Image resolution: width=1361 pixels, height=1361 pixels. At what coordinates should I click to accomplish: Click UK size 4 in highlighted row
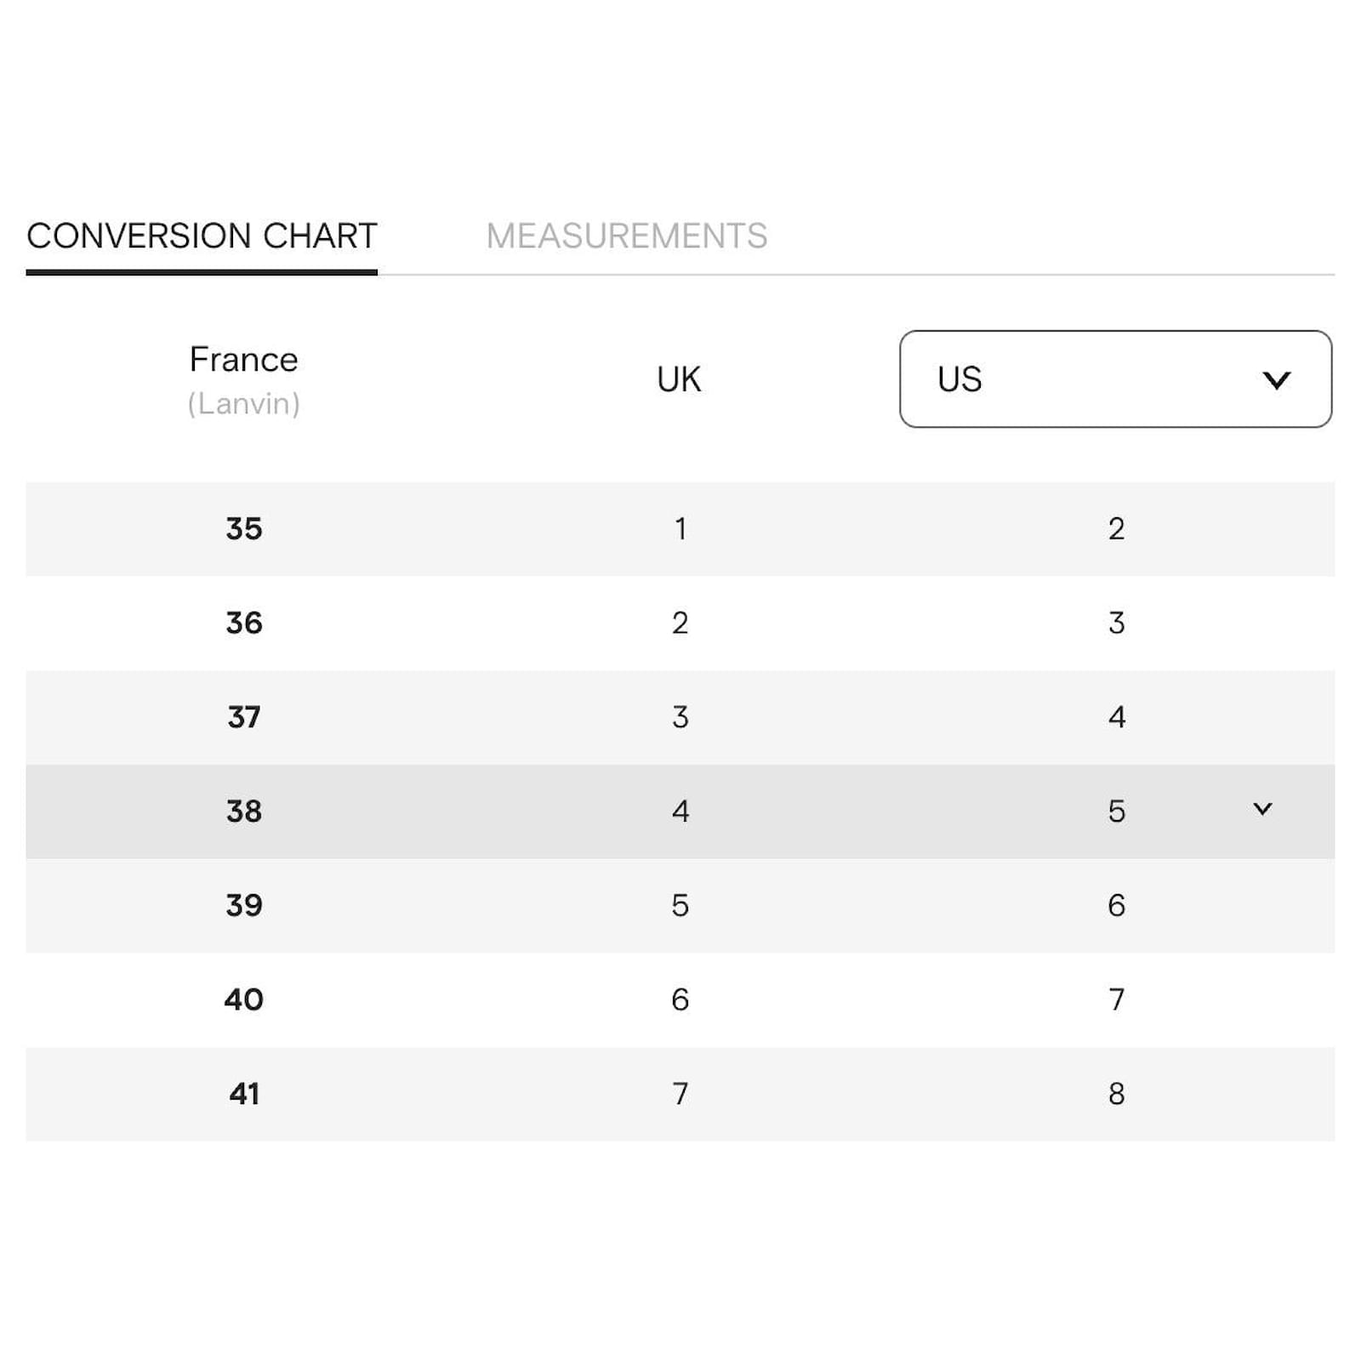click(x=680, y=811)
